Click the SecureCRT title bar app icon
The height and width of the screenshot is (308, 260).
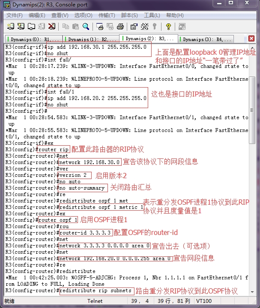(7, 5)
